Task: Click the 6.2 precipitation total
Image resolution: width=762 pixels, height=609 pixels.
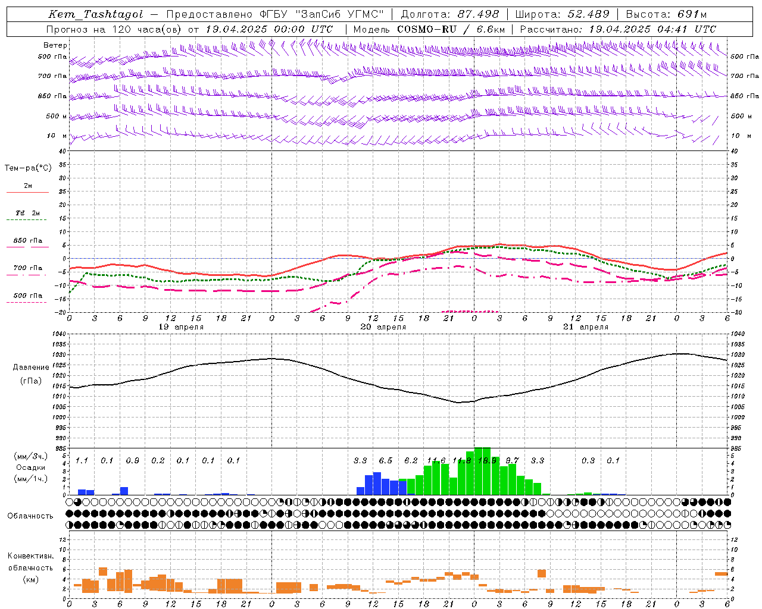Action: [411, 461]
